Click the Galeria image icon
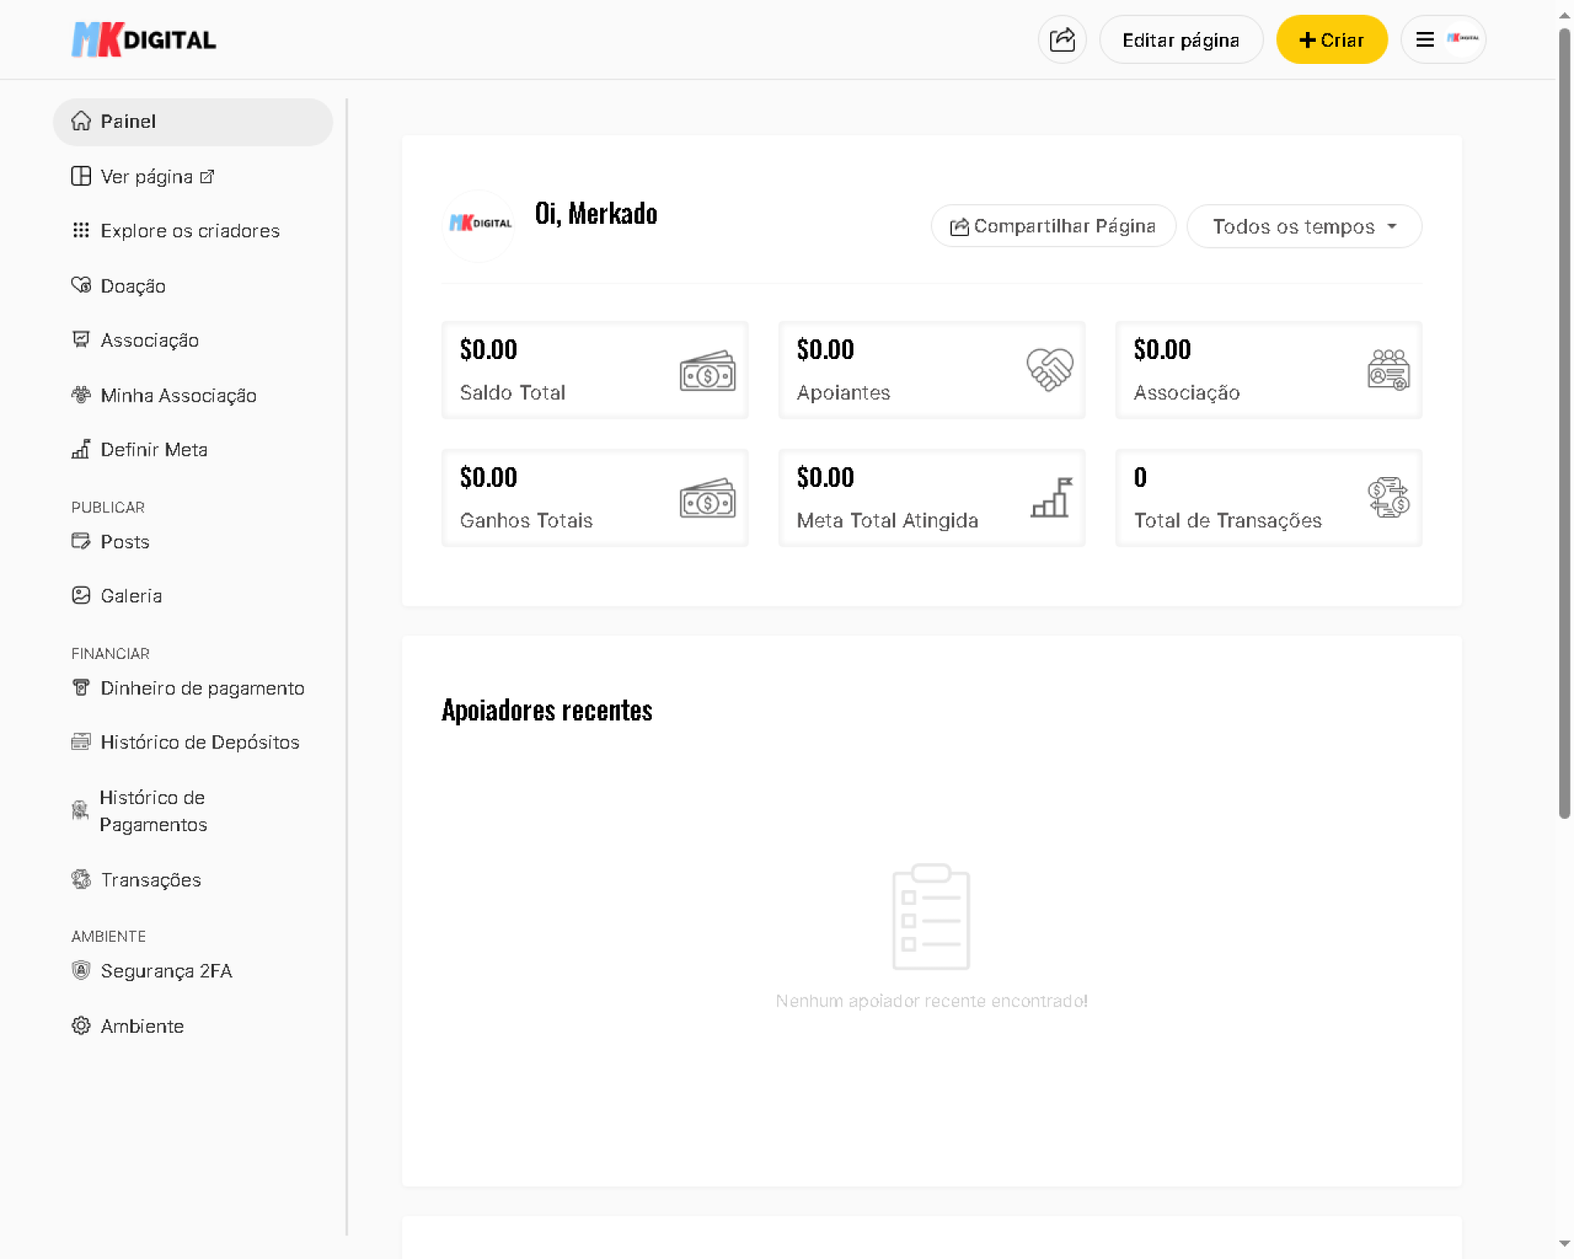The width and height of the screenshot is (1574, 1259). (80, 595)
